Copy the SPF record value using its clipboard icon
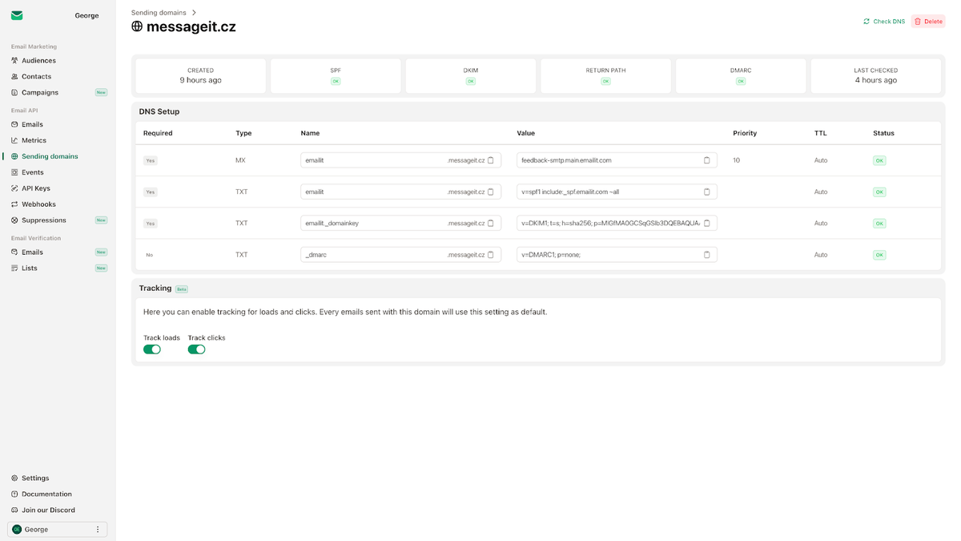 click(706, 192)
